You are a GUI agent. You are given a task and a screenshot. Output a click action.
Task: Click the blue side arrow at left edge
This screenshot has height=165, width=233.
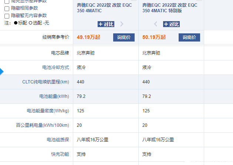[1, 72]
